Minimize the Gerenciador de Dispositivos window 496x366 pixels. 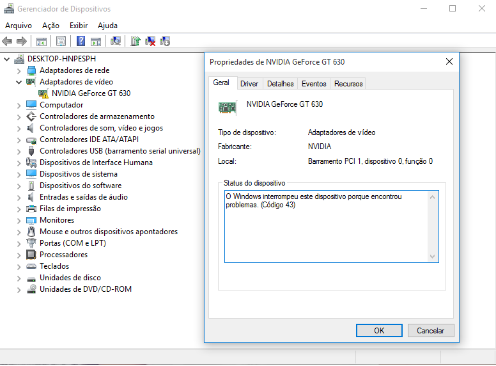[x=424, y=8]
